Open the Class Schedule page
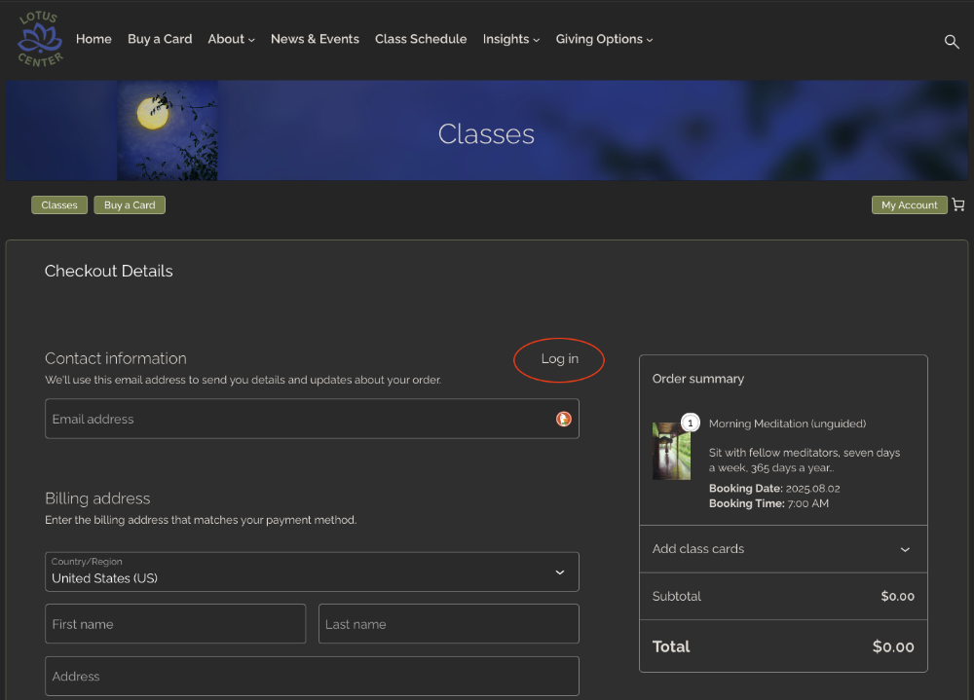Viewport: 974px width, 700px height. coord(421,39)
